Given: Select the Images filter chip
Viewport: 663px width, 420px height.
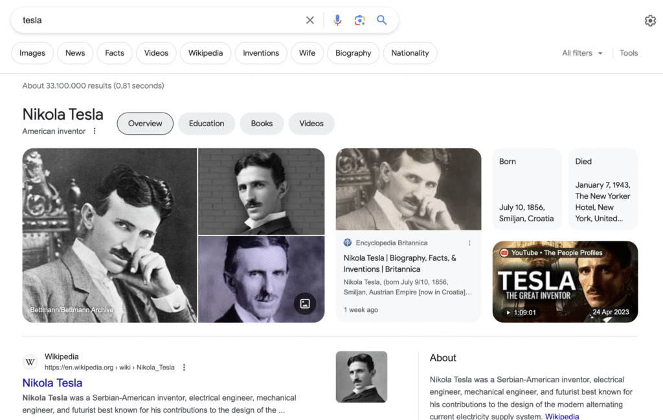Looking at the screenshot, I should [32, 53].
